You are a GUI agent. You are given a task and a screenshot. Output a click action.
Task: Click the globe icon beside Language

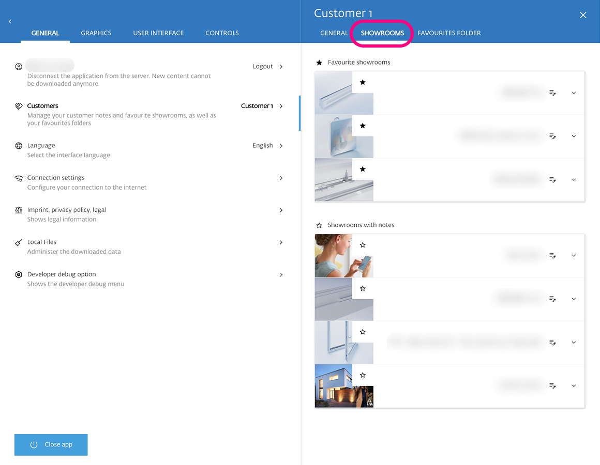point(19,146)
